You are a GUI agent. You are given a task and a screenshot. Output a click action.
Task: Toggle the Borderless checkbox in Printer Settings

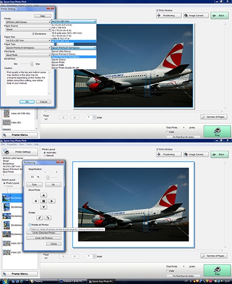tap(34, 34)
